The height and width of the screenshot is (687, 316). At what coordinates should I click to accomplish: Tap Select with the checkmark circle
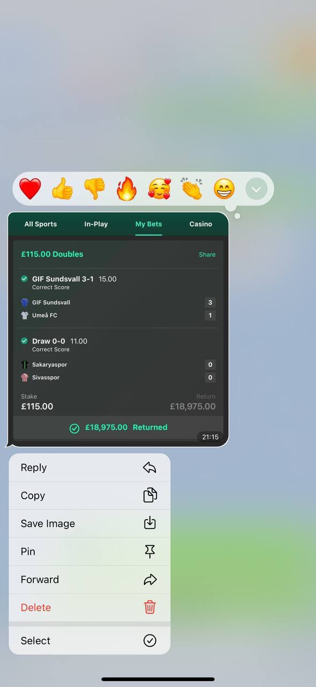coord(89,640)
